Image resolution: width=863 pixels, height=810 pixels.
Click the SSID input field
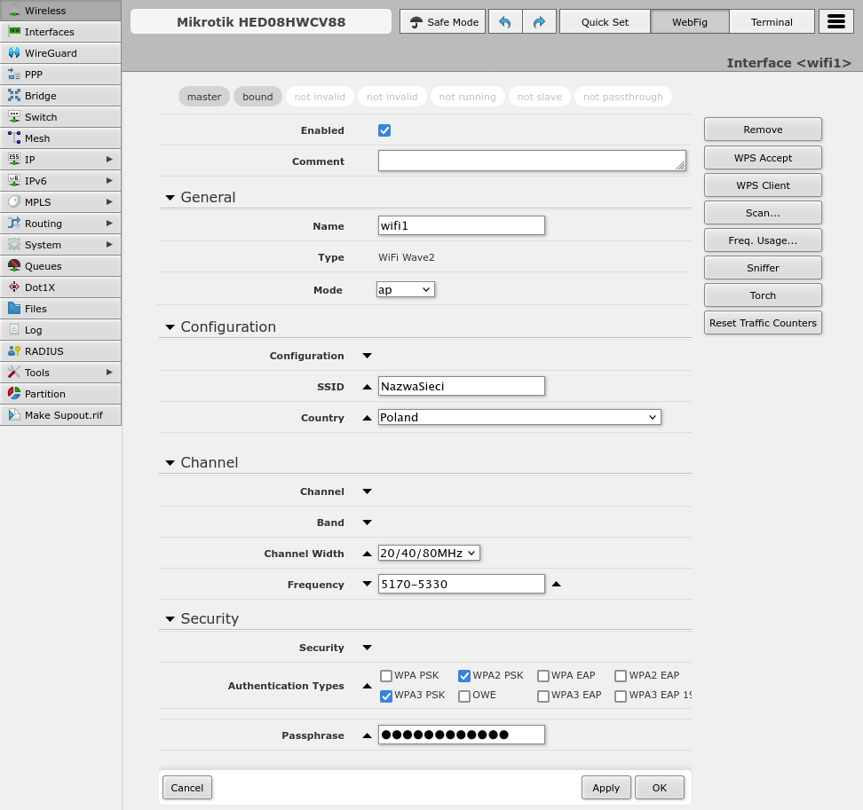coord(461,387)
